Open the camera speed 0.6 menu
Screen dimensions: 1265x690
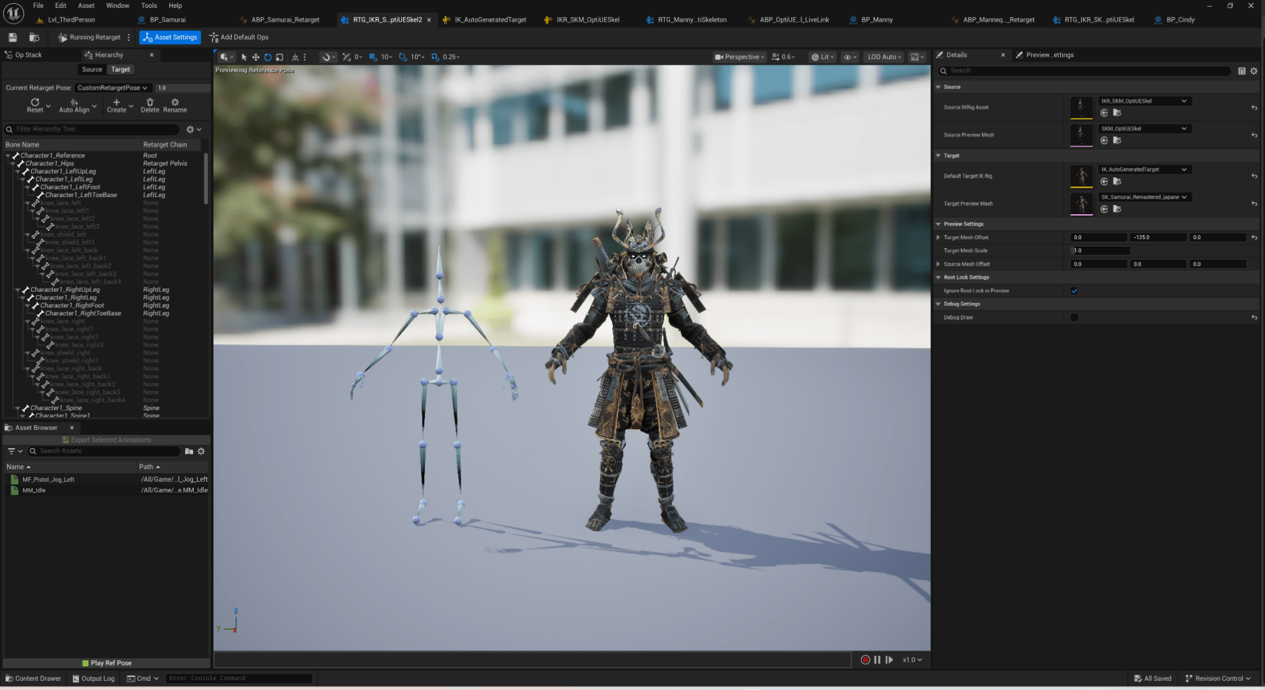(x=783, y=57)
